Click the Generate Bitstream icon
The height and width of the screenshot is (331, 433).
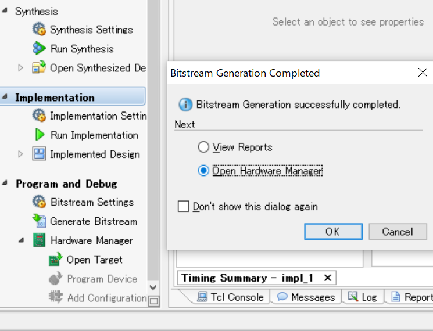click(39, 221)
